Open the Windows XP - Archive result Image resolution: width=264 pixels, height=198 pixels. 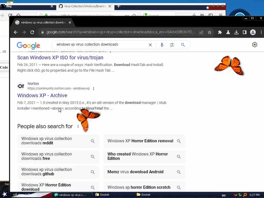tap(42, 95)
